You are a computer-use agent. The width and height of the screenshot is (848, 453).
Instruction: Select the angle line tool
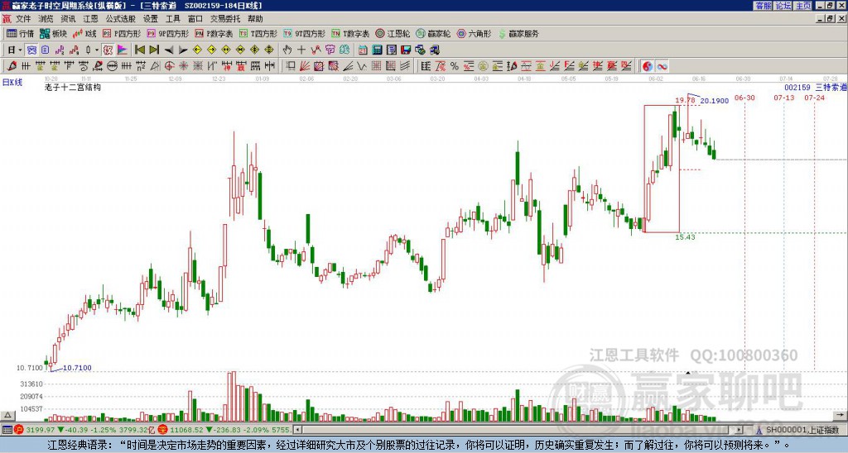point(348,66)
